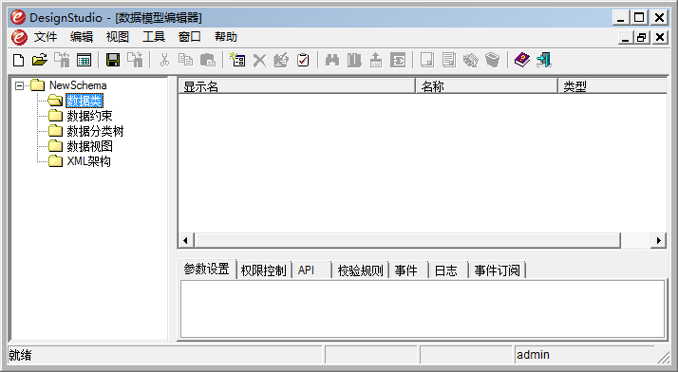Click the exit door toolbar icon
Image resolution: width=678 pixels, height=372 pixels.
pyautogui.click(x=544, y=61)
